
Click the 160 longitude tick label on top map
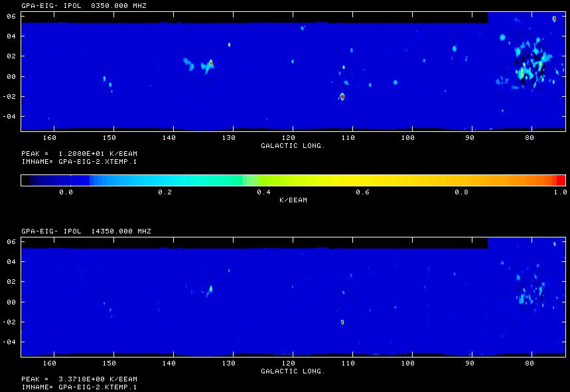click(x=48, y=138)
